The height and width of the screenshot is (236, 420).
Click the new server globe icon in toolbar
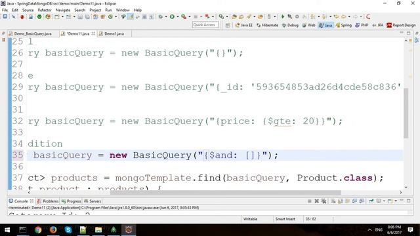[x=48, y=16]
